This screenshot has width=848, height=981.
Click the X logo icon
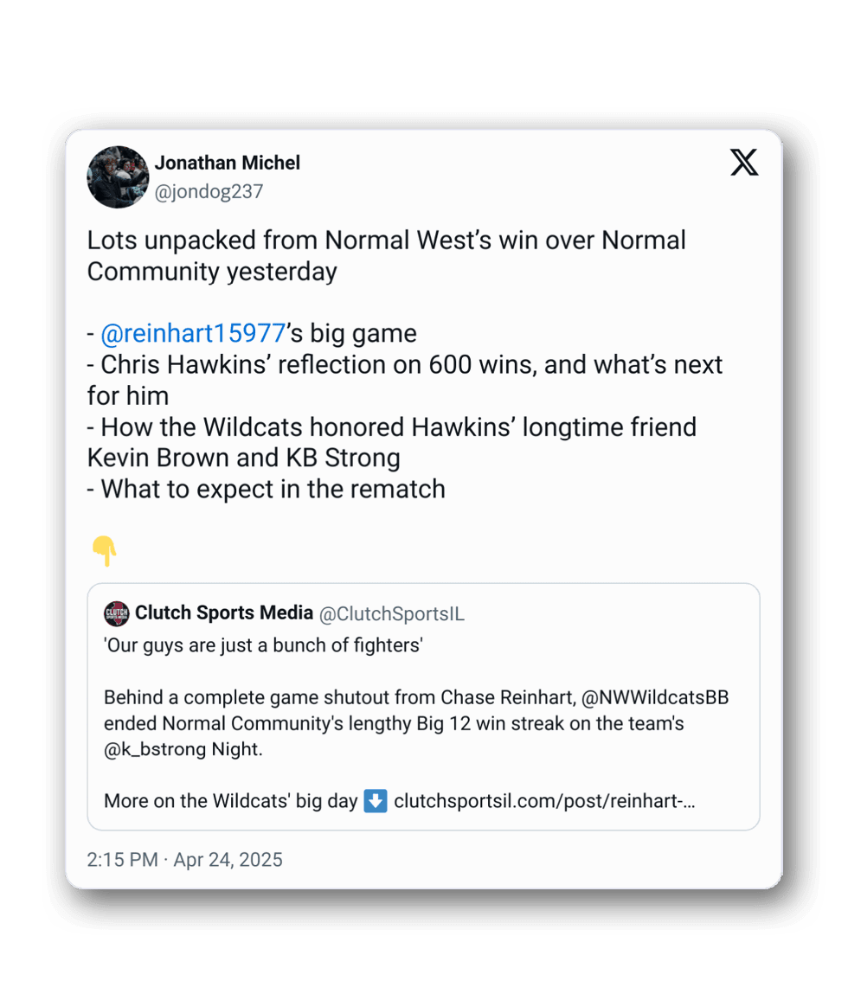(743, 163)
